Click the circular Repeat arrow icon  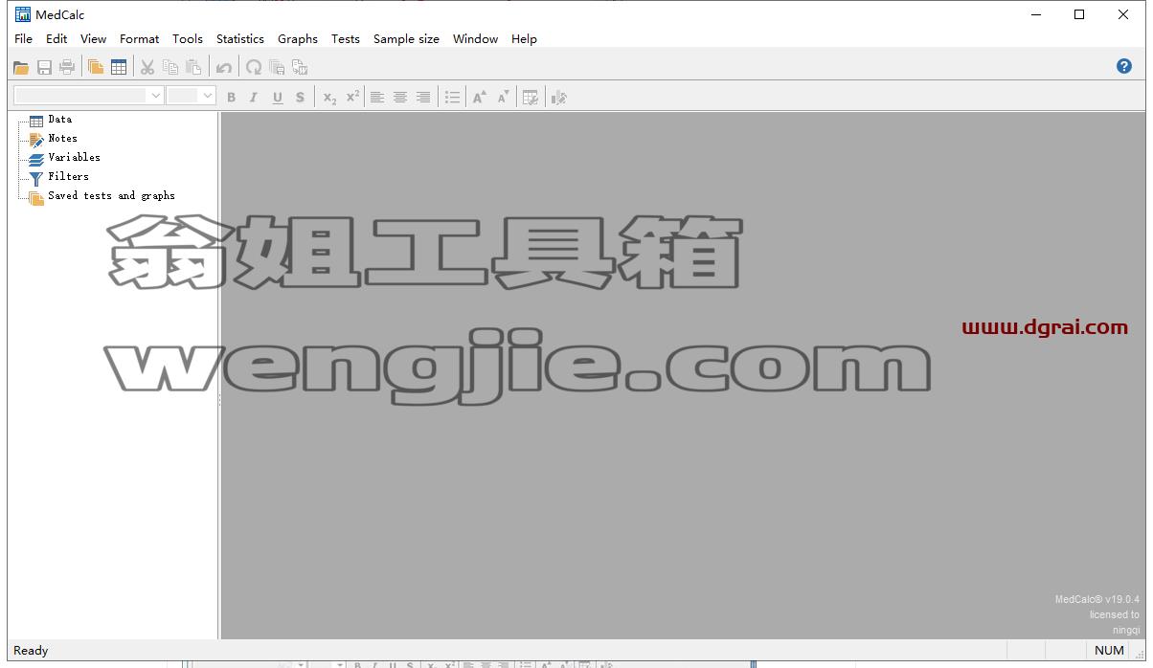254,67
